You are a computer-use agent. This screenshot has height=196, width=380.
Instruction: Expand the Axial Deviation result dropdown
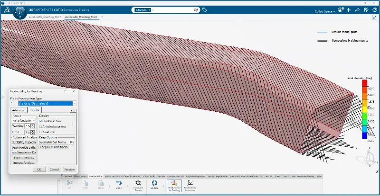[24, 121]
